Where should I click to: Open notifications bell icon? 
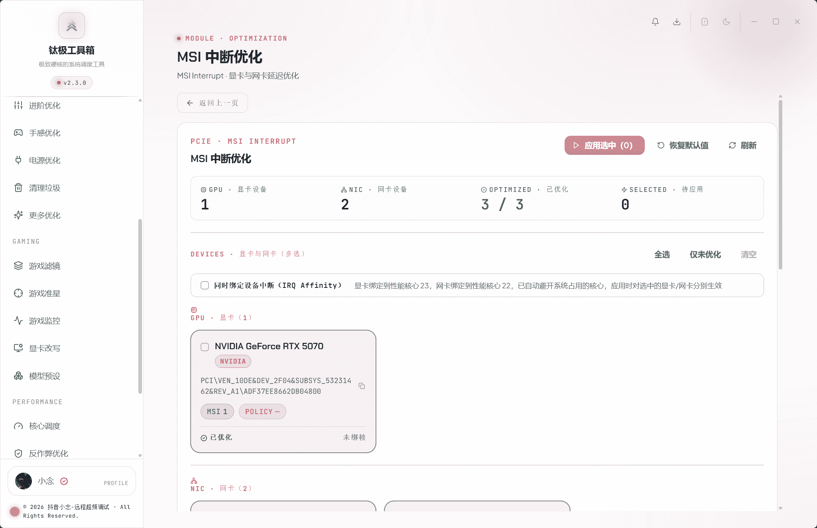click(x=655, y=22)
